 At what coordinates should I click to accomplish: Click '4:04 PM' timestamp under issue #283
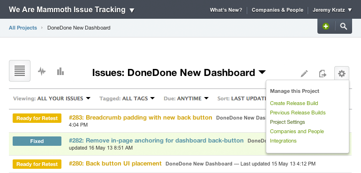coord(78,125)
